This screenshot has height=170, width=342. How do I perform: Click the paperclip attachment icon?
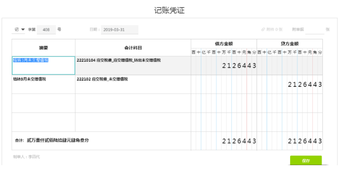263,29
